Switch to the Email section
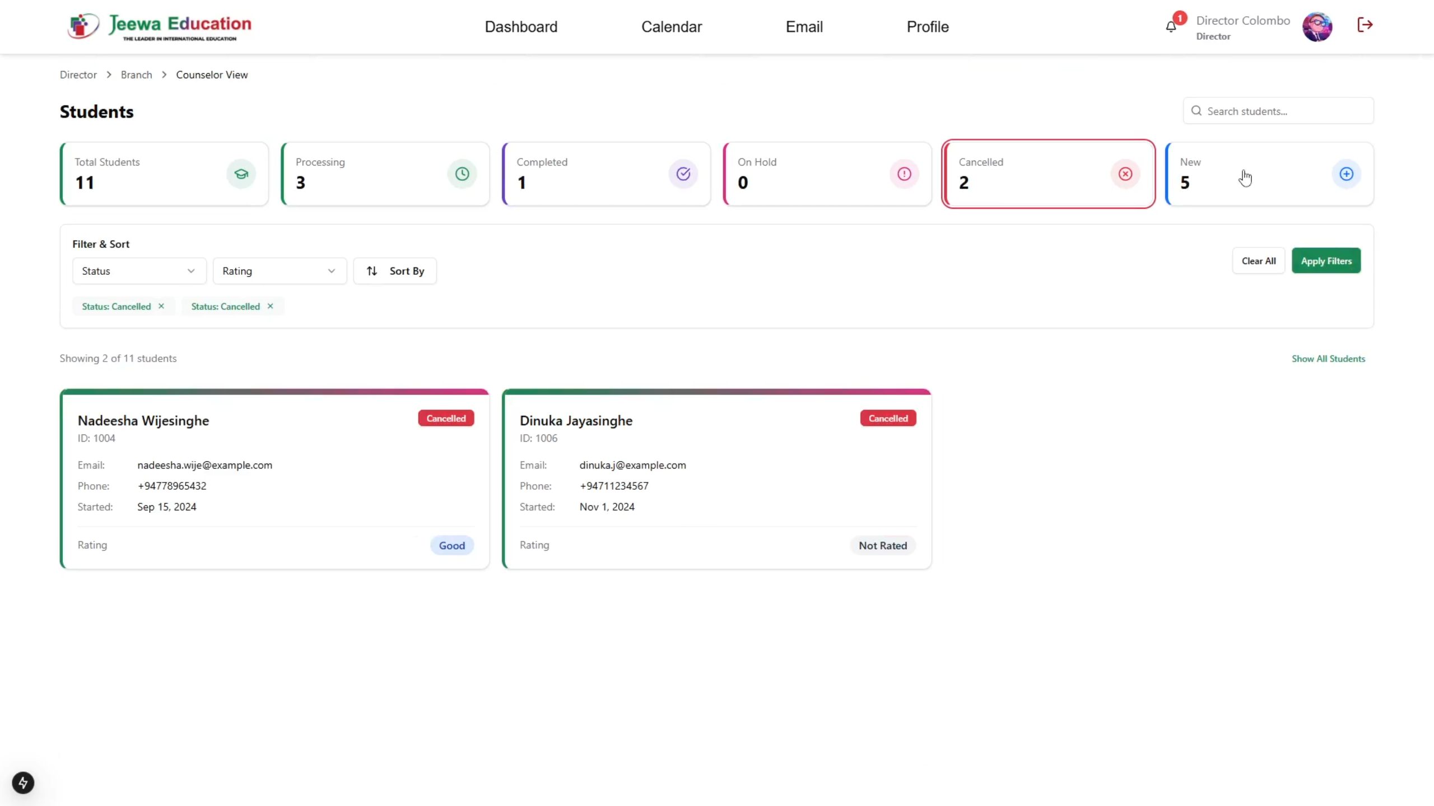Screen dimensions: 1434x806 [804, 26]
